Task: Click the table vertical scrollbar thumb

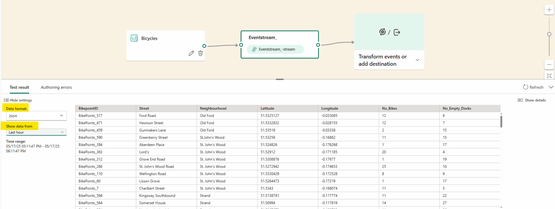Action: (501, 121)
